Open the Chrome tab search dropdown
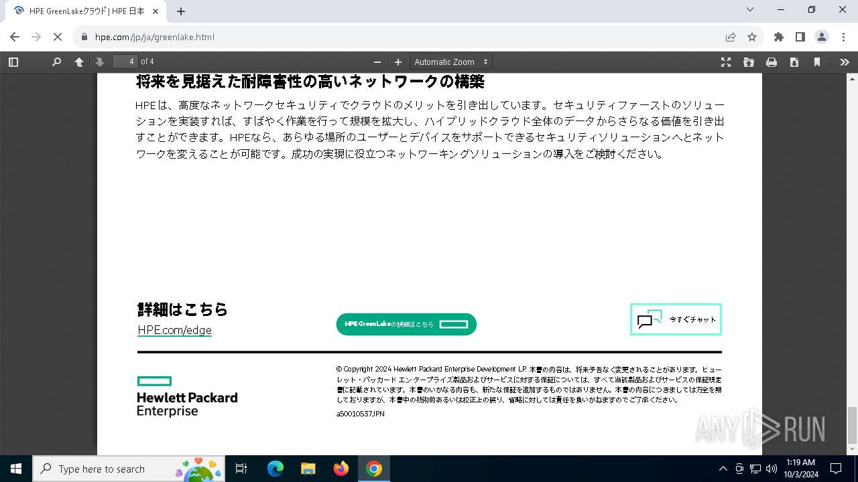 coord(750,9)
